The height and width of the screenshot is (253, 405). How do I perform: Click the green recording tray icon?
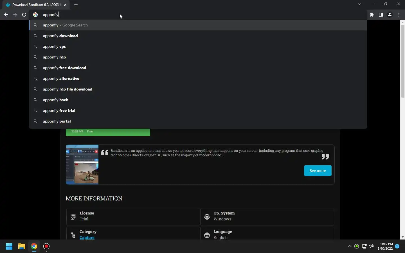pos(357,246)
